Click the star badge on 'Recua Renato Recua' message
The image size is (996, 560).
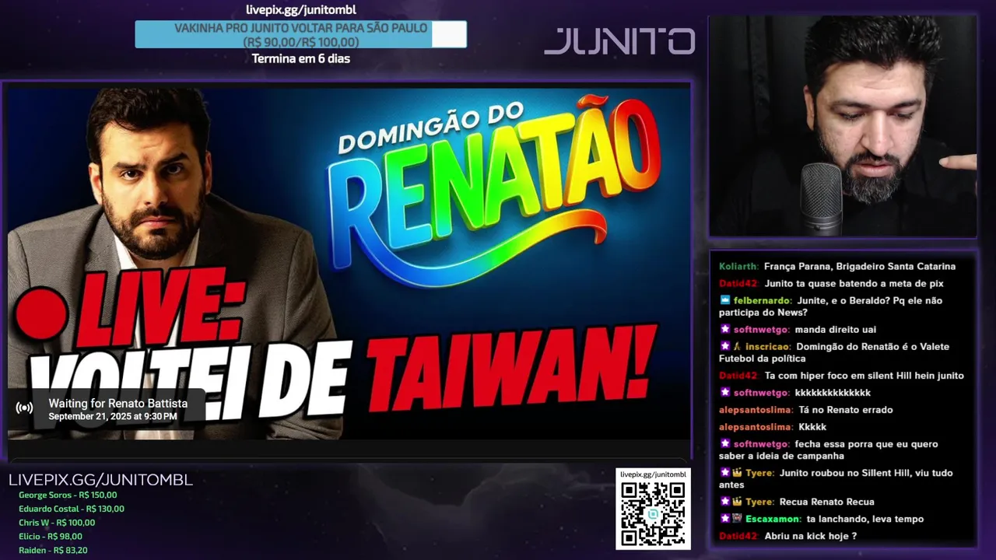tap(724, 502)
